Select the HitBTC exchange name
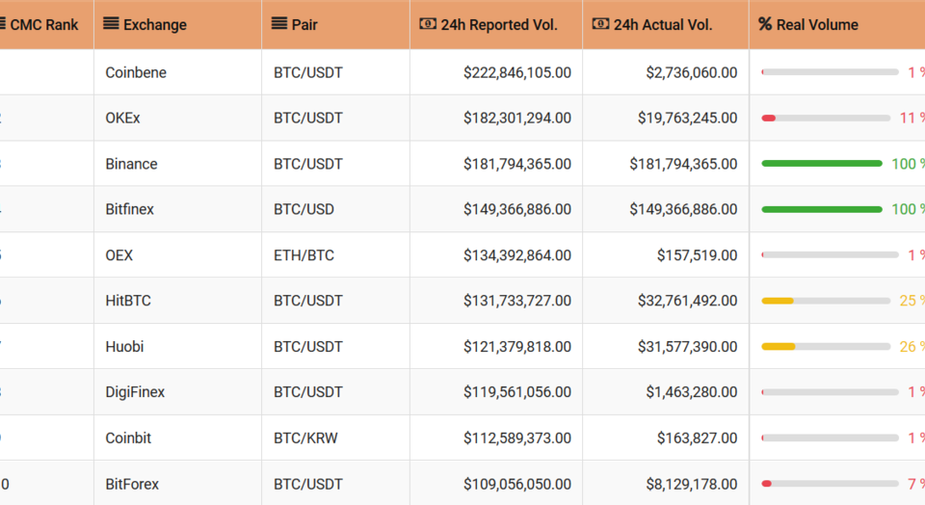Viewport: 925px width, 505px height. pyautogui.click(x=128, y=301)
